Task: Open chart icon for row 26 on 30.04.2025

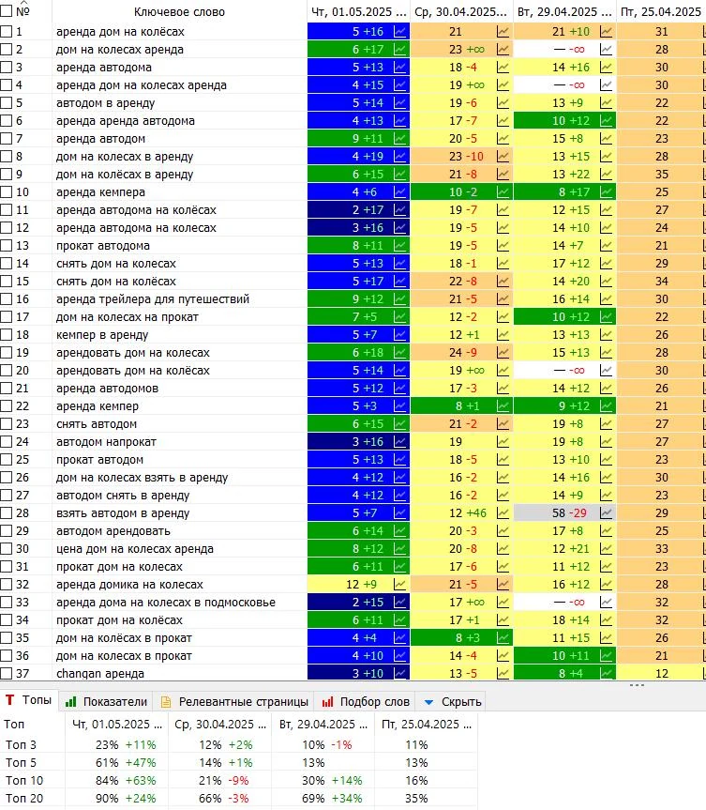Action: click(503, 478)
